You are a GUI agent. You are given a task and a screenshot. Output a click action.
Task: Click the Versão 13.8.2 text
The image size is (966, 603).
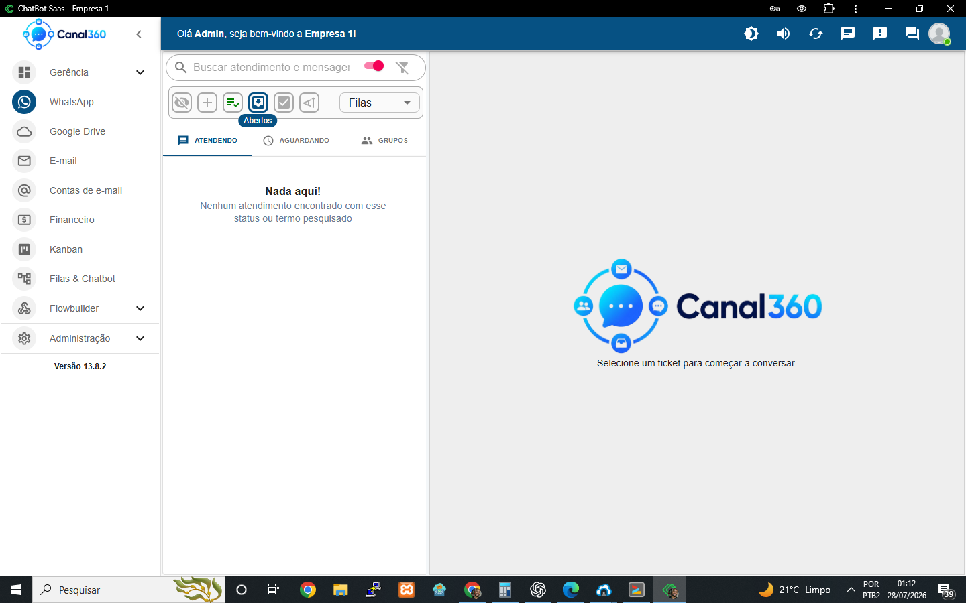click(80, 366)
